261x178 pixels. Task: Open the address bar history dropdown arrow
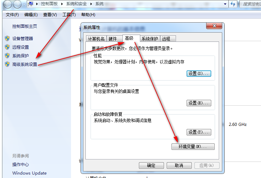[x=225, y=4]
